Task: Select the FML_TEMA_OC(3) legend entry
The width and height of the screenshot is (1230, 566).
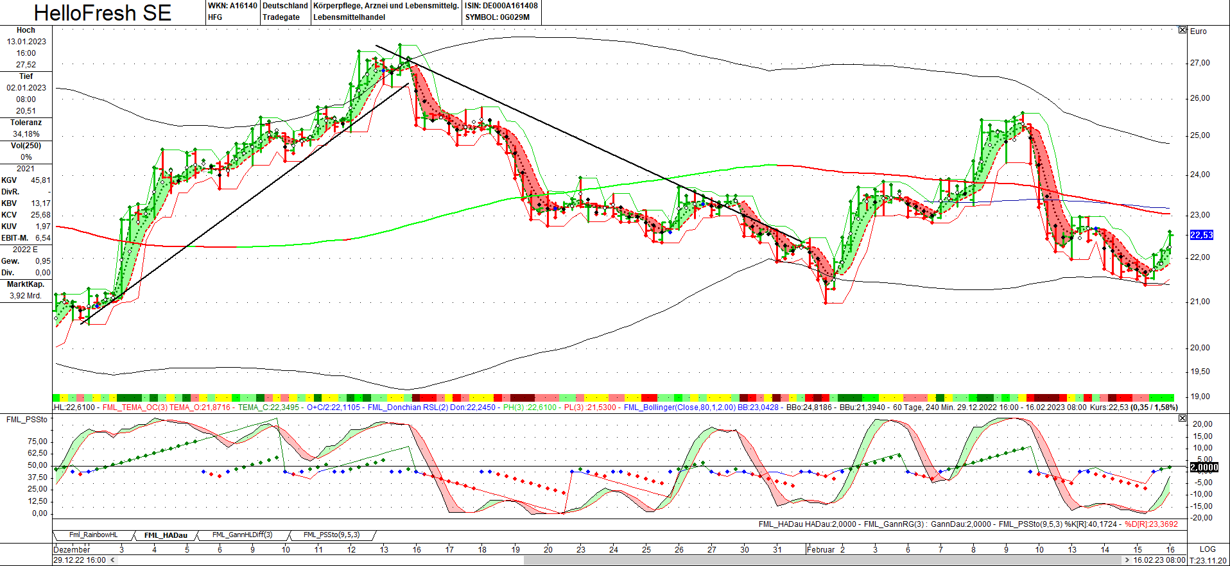Action: click(134, 407)
